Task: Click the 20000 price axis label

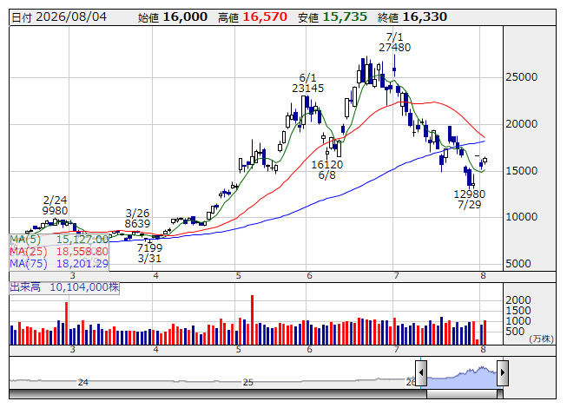Action: (521, 124)
